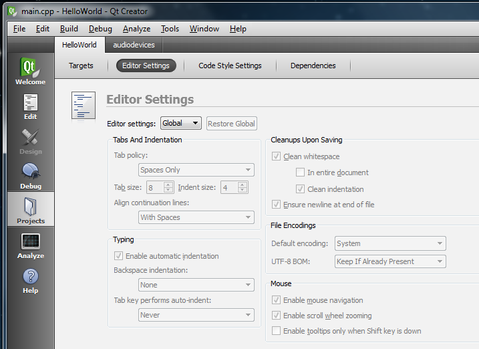Click the Tab size spin box stepper
The image size is (479, 349).
tap(168, 187)
